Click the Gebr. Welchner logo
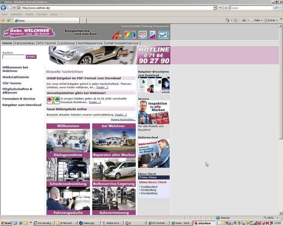Viewport: 283px width, 226px height. (x=29, y=32)
